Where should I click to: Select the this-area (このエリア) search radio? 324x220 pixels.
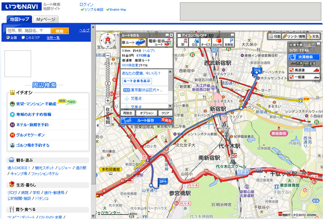click(23, 37)
